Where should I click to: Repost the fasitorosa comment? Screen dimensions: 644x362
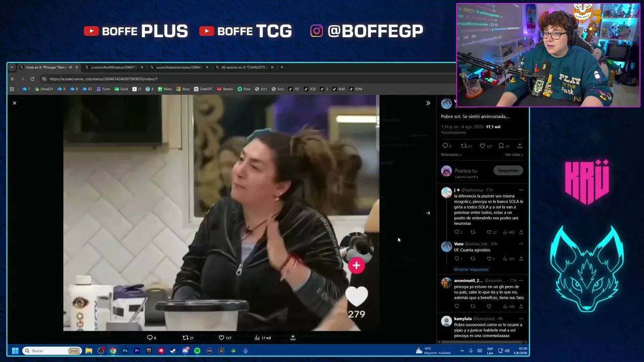[x=473, y=232]
